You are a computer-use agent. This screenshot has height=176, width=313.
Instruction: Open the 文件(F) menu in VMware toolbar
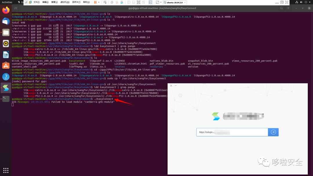[37, 2]
